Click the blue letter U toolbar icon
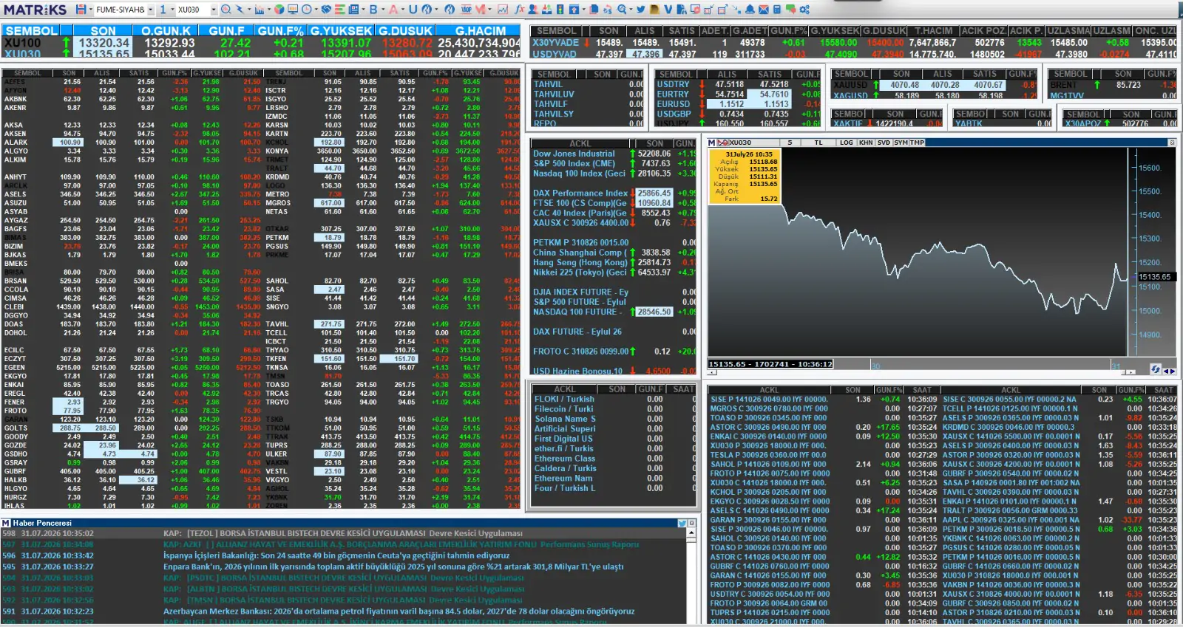Image resolution: width=1183 pixels, height=627 pixels. 413,10
